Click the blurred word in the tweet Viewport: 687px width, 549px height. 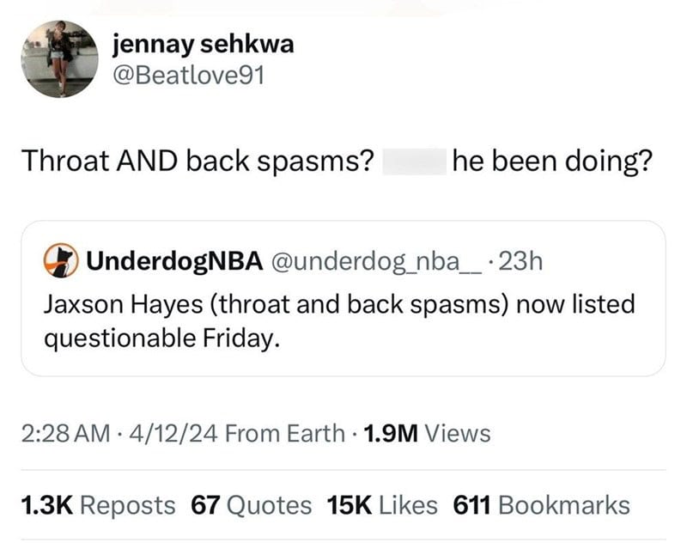(x=413, y=160)
